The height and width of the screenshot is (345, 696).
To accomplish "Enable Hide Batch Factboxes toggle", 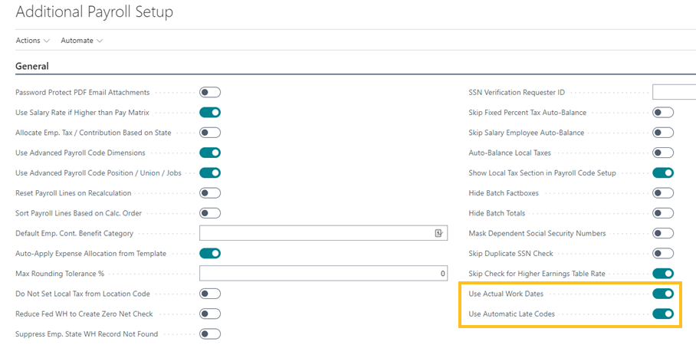I will pyautogui.click(x=663, y=193).
